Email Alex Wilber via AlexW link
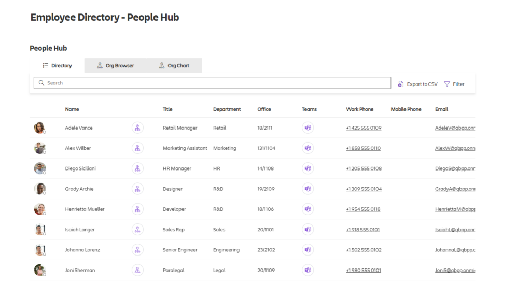Image resolution: width=531 pixels, height=283 pixels. [455, 148]
